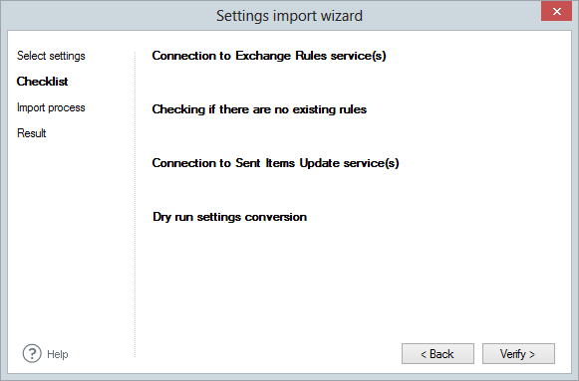Close the Settings import wizard window
Image resolution: width=579 pixels, height=381 pixels.
[556, 11]
